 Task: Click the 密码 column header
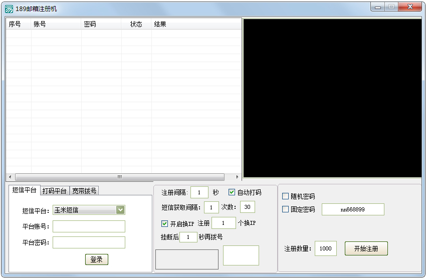101,24
